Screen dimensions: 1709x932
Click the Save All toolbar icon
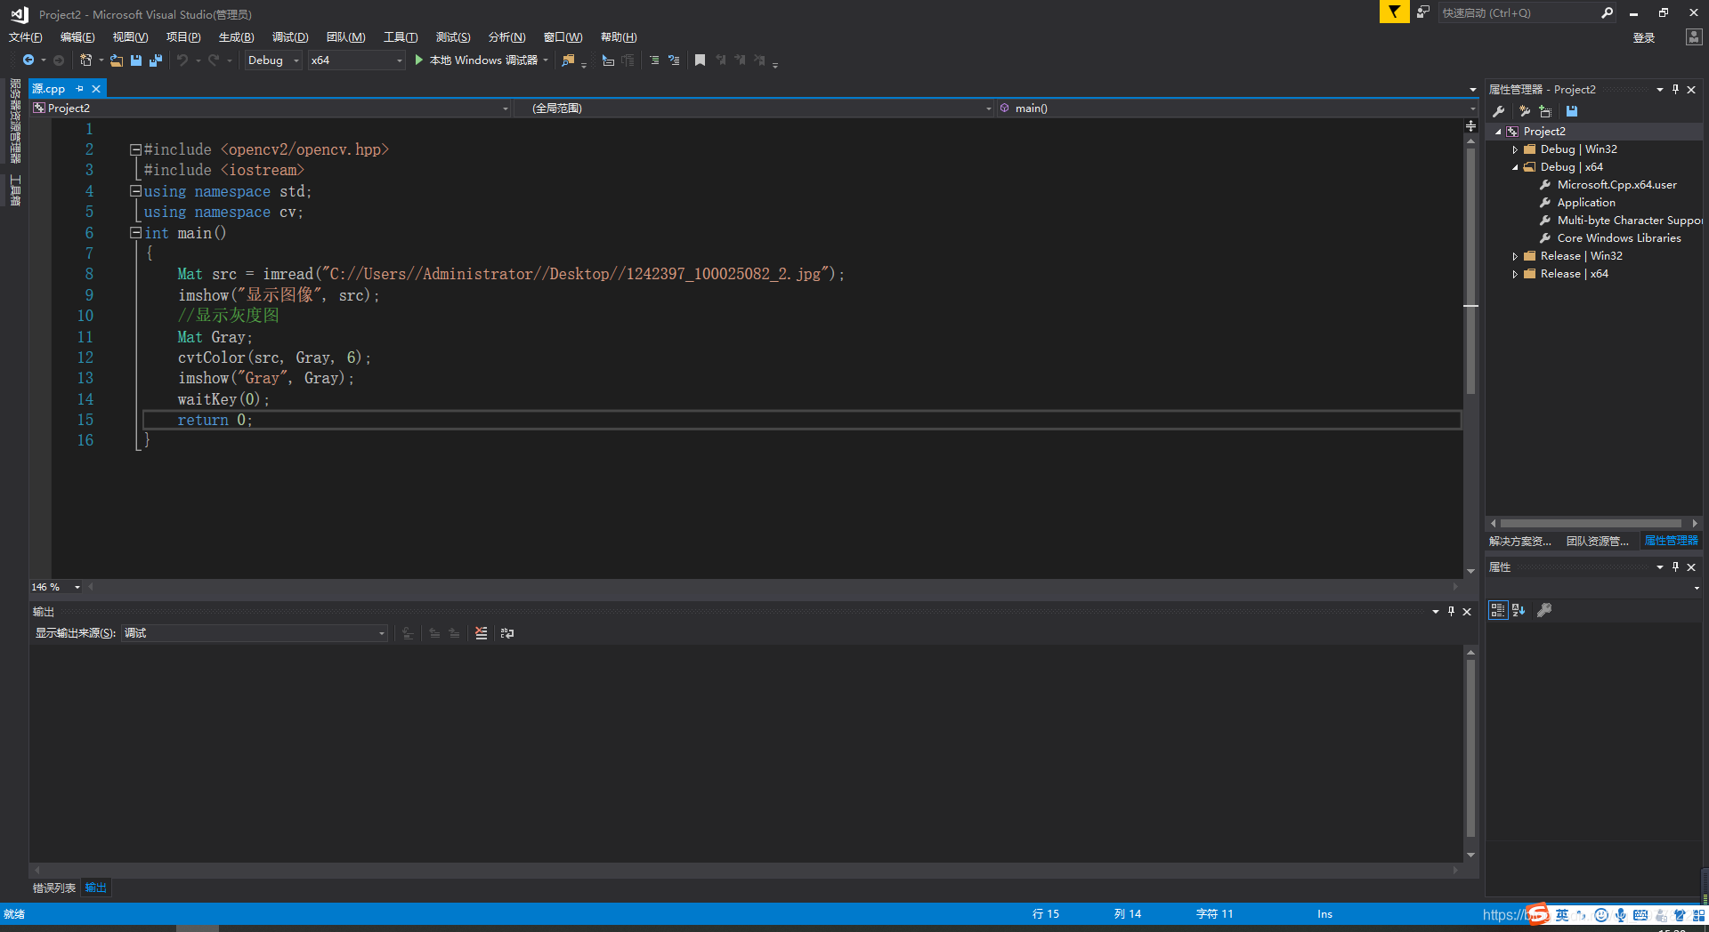(x=156, y=60)
